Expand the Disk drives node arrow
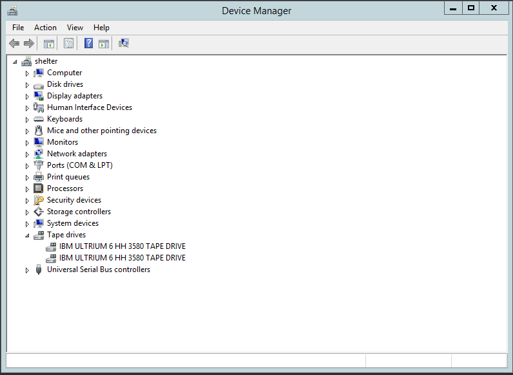Screen dimensions: 513x375 [x=27, y=85]
